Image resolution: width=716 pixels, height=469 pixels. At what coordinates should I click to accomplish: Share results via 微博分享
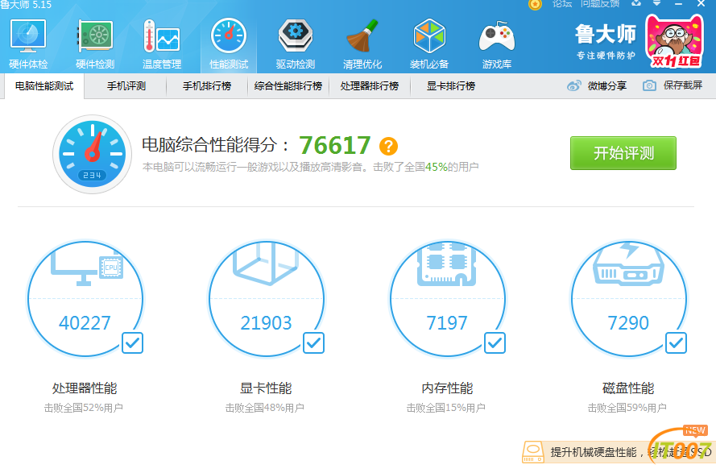pyautogui.click(x=597, y=85)
